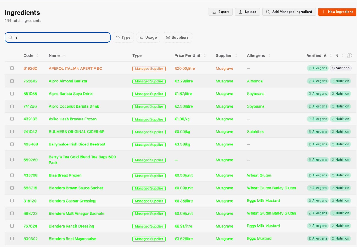
Task: Tick Alpro Barista Soya Drink checkbox
Action: click(12, 94)
